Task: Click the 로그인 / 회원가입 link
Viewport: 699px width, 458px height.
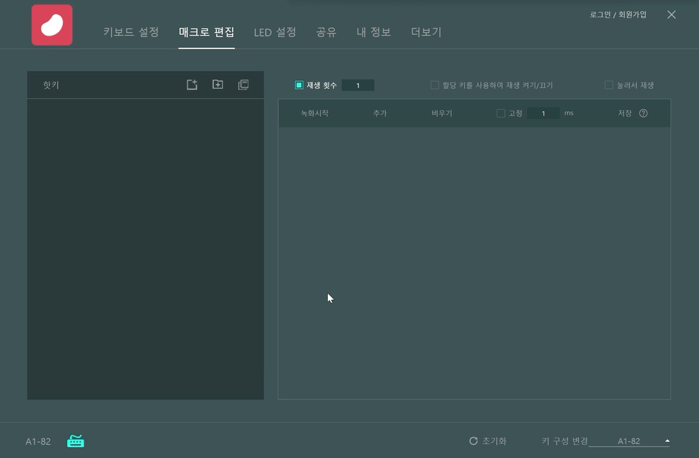Action: coord(618,14)
